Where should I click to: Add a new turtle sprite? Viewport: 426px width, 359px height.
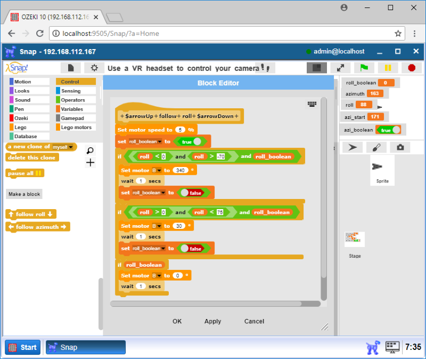pyautogui.click(x=353, y=148)
